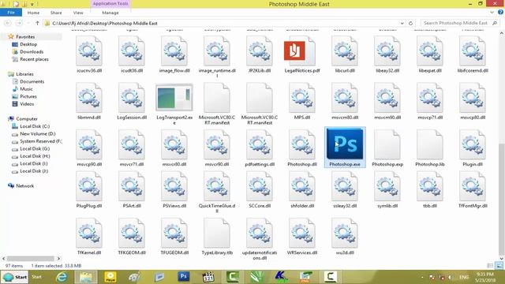Image resolution: width=505 pixels, height=284 pixels.
Task: Click the File Explorer taskbar icon
Action: pyautogui.click(x=86, y=277)
